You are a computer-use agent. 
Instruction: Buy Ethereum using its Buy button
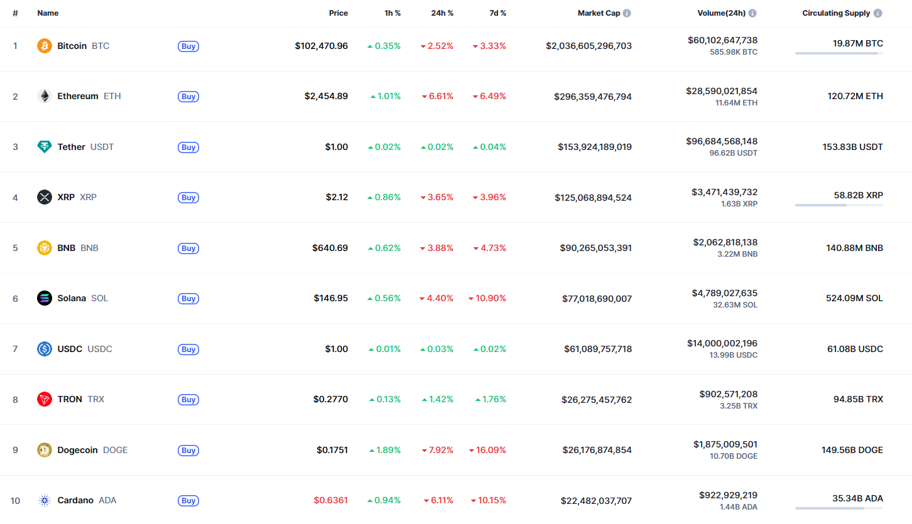[188, 97]
